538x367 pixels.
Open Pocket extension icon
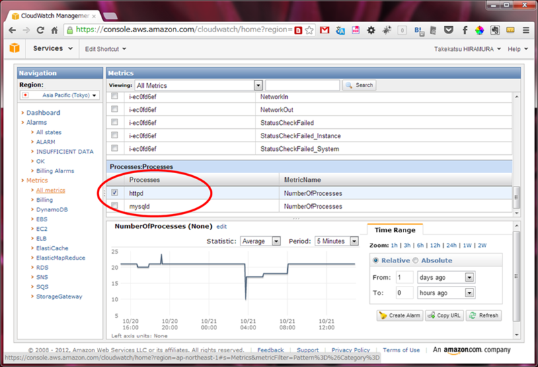449,30
